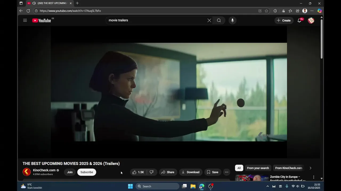The image size is (341, 191).
Task: Mute the tab via speaker icon
Action: click(x=34, y=3)
